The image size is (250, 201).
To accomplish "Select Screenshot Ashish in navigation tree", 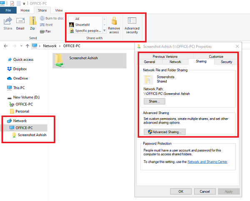I will [30, 135].
